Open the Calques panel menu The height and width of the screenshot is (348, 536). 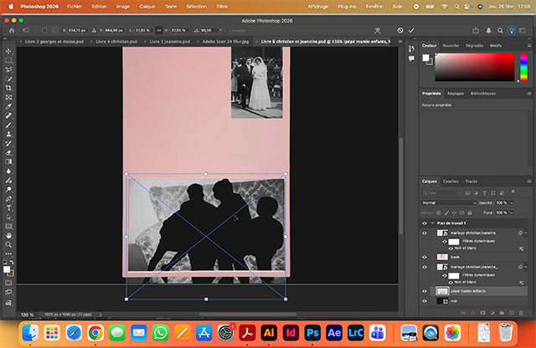529,182
